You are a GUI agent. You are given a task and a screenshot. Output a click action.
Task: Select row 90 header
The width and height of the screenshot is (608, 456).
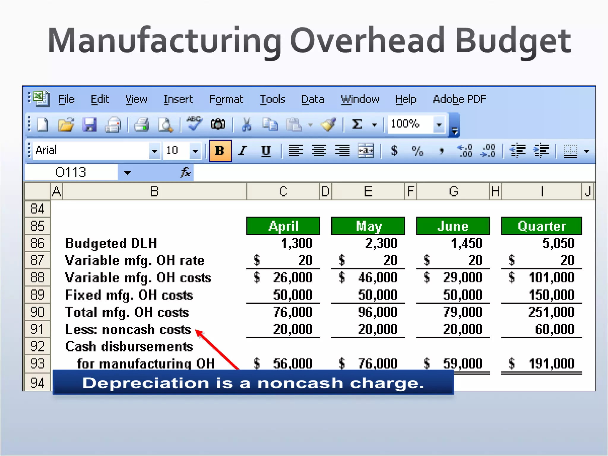tap(37, 312)
